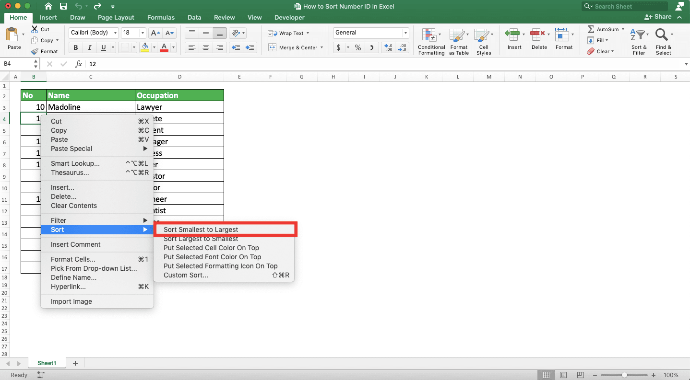Image resolution: width=690 pixels, height=380 pixels.
Task: Expand Fill dropdown arrow
Action: [x=607, y=40]
